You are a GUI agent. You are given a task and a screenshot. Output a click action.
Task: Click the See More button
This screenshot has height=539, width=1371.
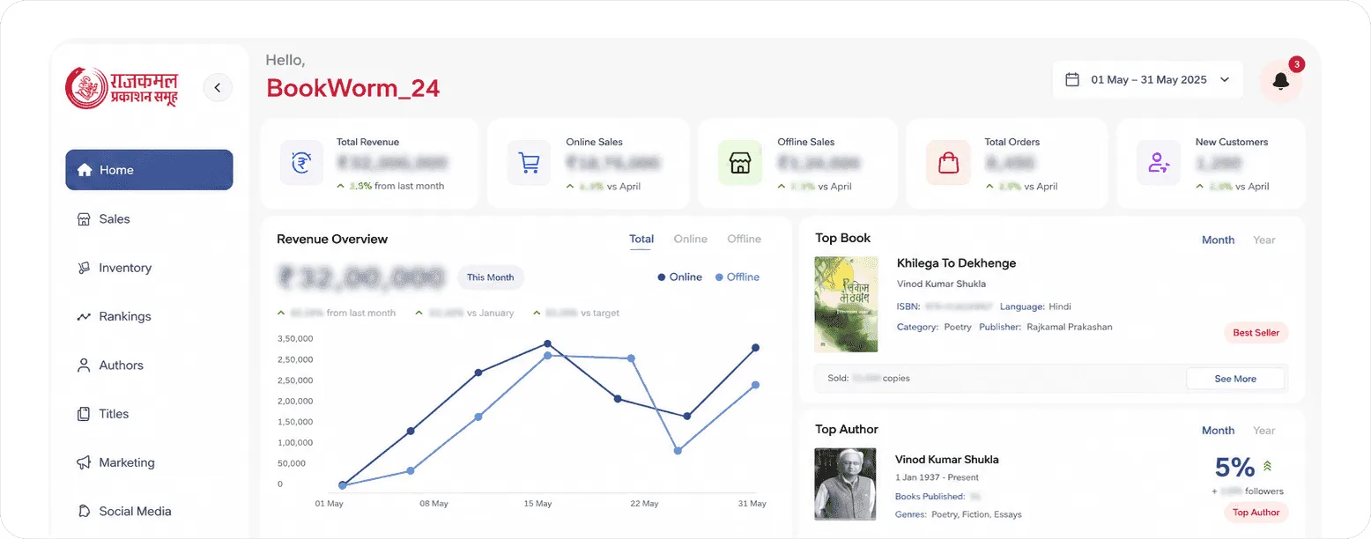[x=1235, y=379]
